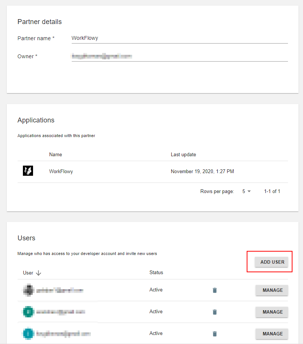Focus the Owner email field
Screen dimensions: 303x344
(180, 56)
